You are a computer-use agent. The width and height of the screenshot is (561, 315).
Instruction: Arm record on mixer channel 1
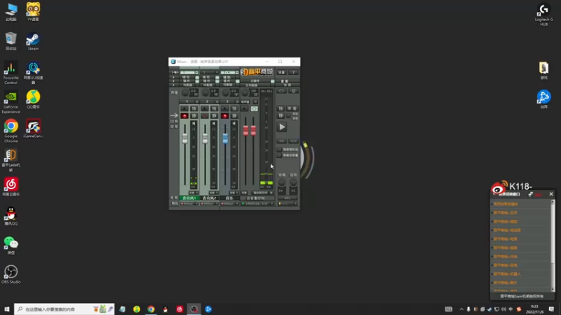tap(184, 115)
